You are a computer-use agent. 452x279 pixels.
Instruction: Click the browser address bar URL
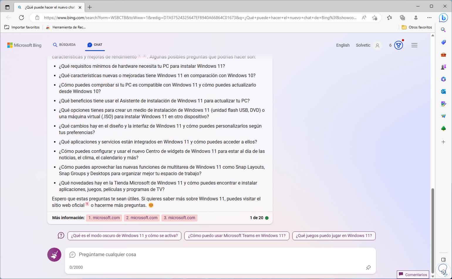[200, 18]
